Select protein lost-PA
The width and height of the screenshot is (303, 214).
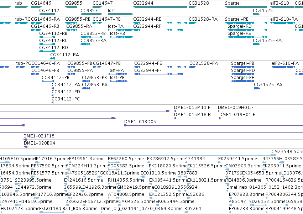click(x=118, y=74)
